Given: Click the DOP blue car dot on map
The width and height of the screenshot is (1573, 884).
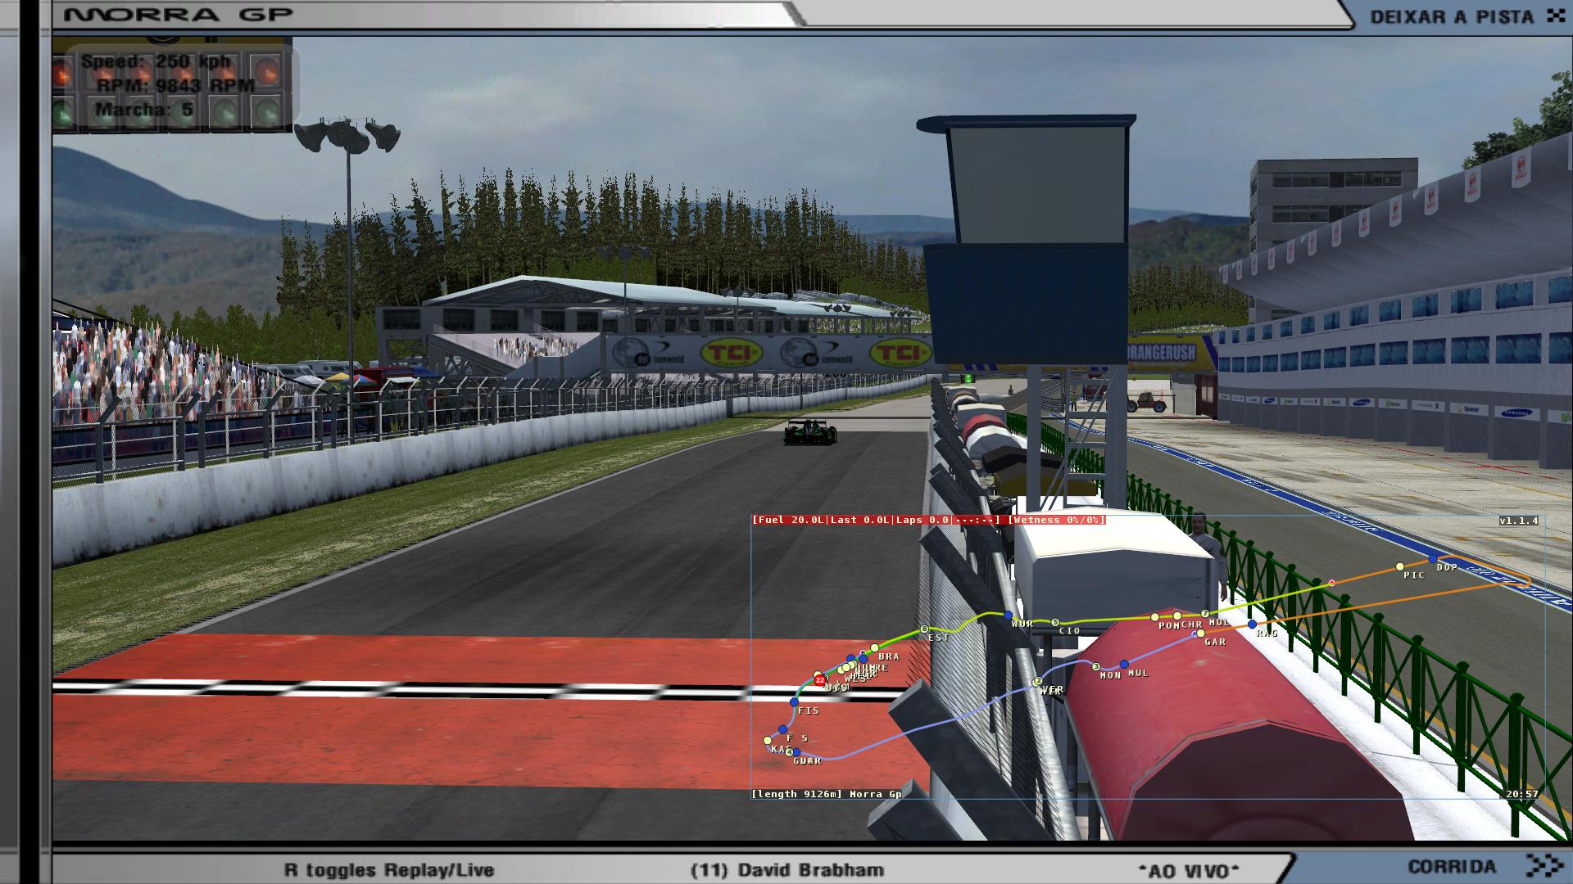Looking at the screenshot, I should 1433,559.
